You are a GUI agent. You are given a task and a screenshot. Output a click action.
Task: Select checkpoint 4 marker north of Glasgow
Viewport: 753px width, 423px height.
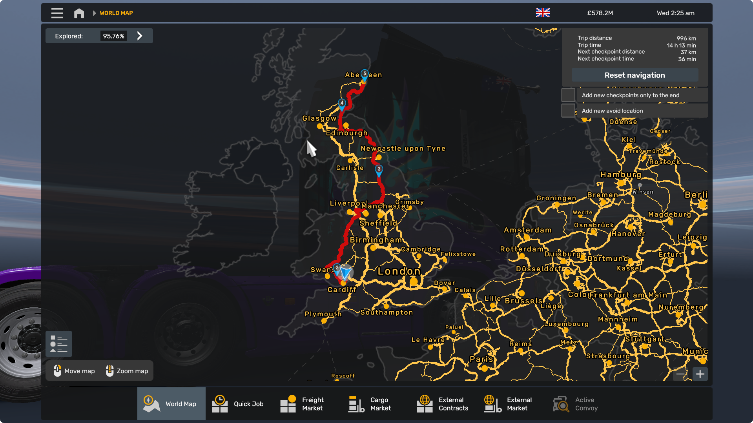(342, 104)
